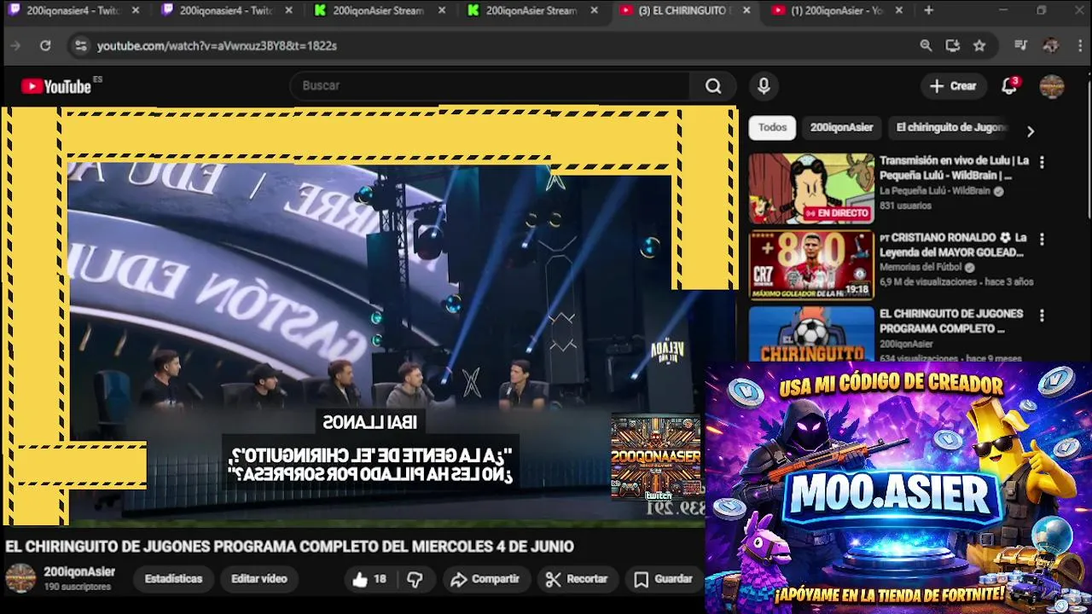
Task: Click the 190 suscriptores text
Action: click(x=78, y=587)
